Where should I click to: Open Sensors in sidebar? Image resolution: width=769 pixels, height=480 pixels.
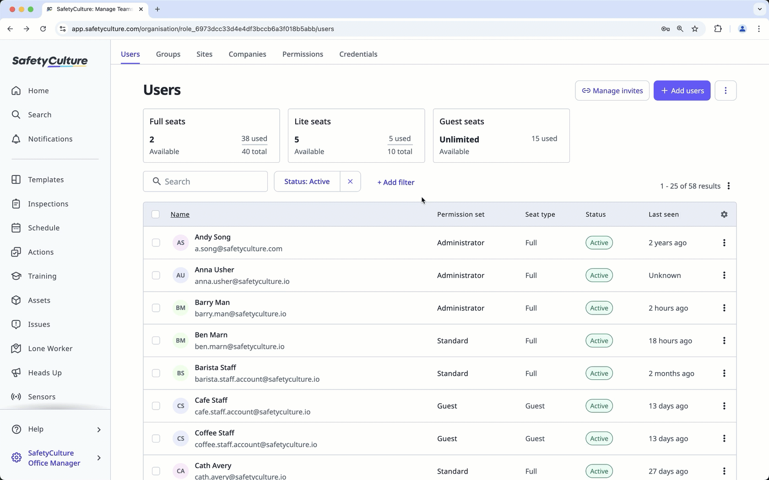(33, 397)
